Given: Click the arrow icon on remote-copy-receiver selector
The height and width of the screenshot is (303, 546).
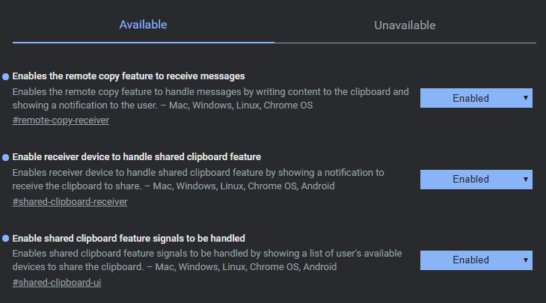Looking at the screenshot, I should pyautogui.click(x=526, y=98).
